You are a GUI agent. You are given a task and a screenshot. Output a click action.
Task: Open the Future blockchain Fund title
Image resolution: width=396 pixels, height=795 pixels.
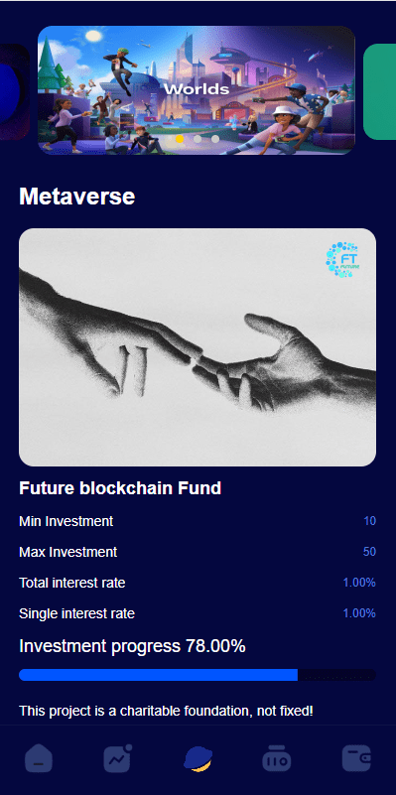[120, 487]
